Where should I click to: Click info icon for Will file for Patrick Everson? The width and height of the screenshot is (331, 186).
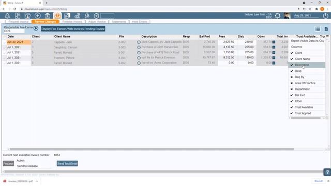tap(139, 58)
